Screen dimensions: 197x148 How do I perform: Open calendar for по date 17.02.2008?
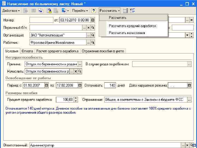coord(80,85)
